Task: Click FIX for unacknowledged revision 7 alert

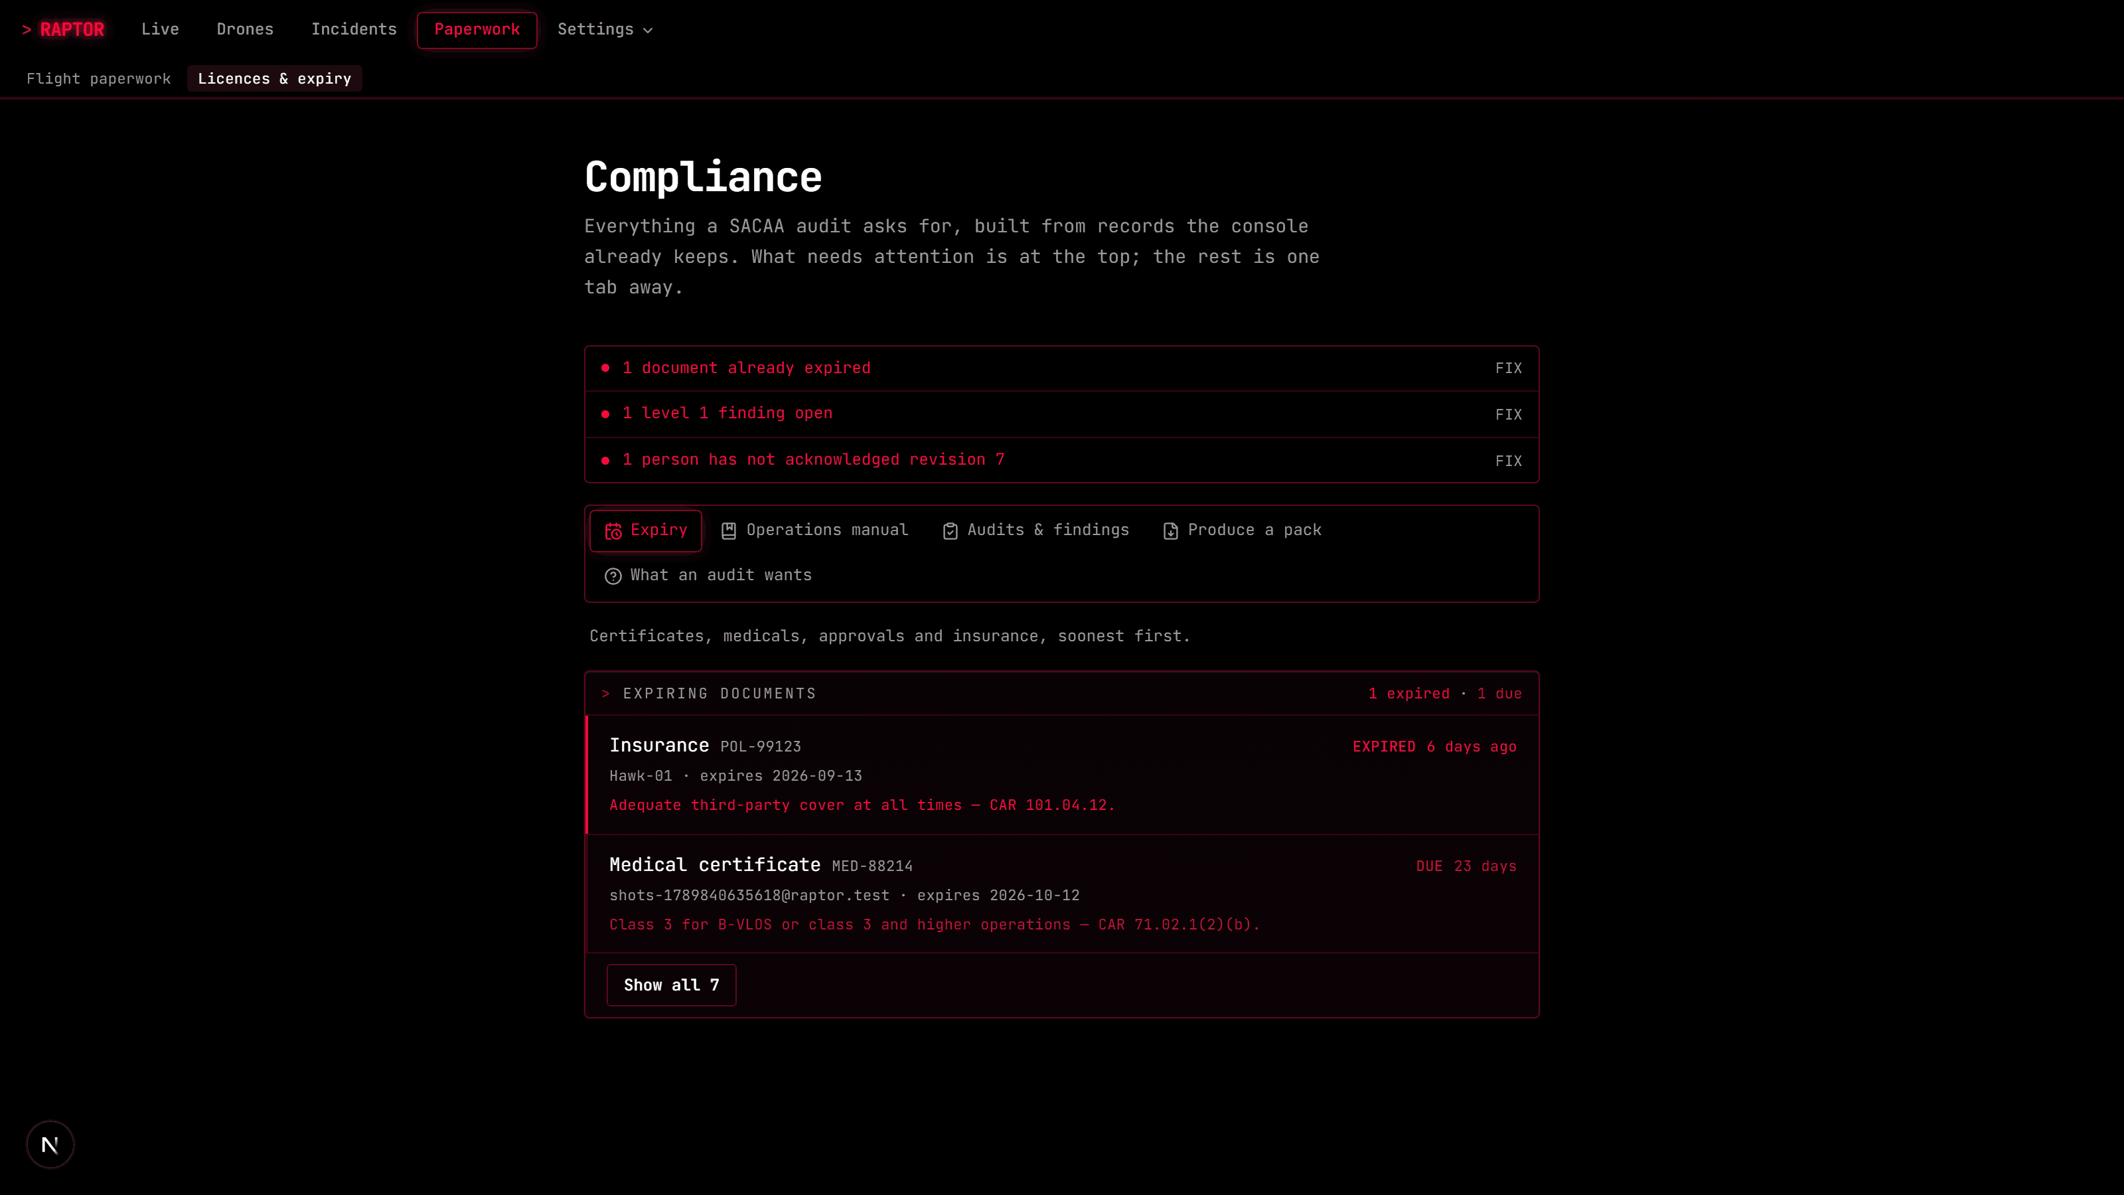Action: 1508,461
